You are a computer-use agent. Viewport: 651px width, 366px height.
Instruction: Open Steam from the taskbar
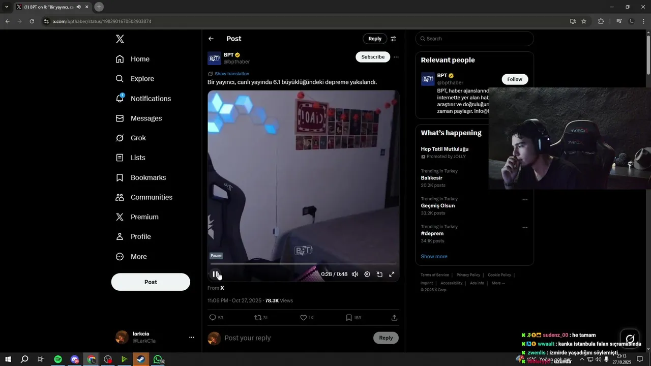[x=141, y=359]
